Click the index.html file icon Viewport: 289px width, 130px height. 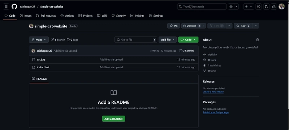[34, 67]
